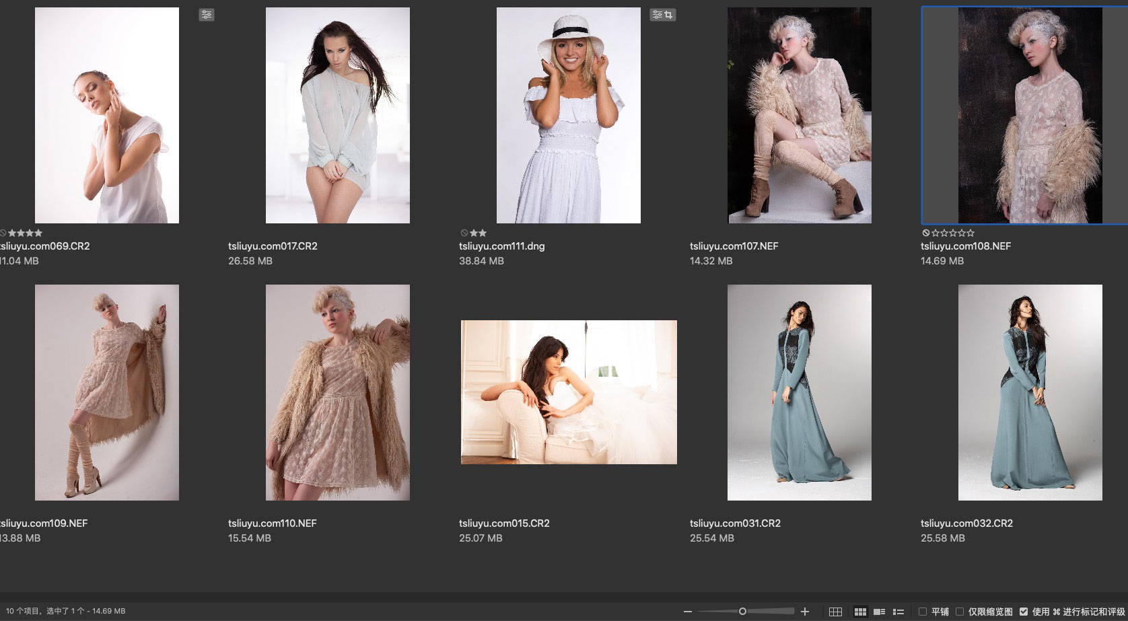The image size is (1128, 621).
Task: Lock the thumbnail grid using the grid-lock icon
Action: click(x=835, y=612)
